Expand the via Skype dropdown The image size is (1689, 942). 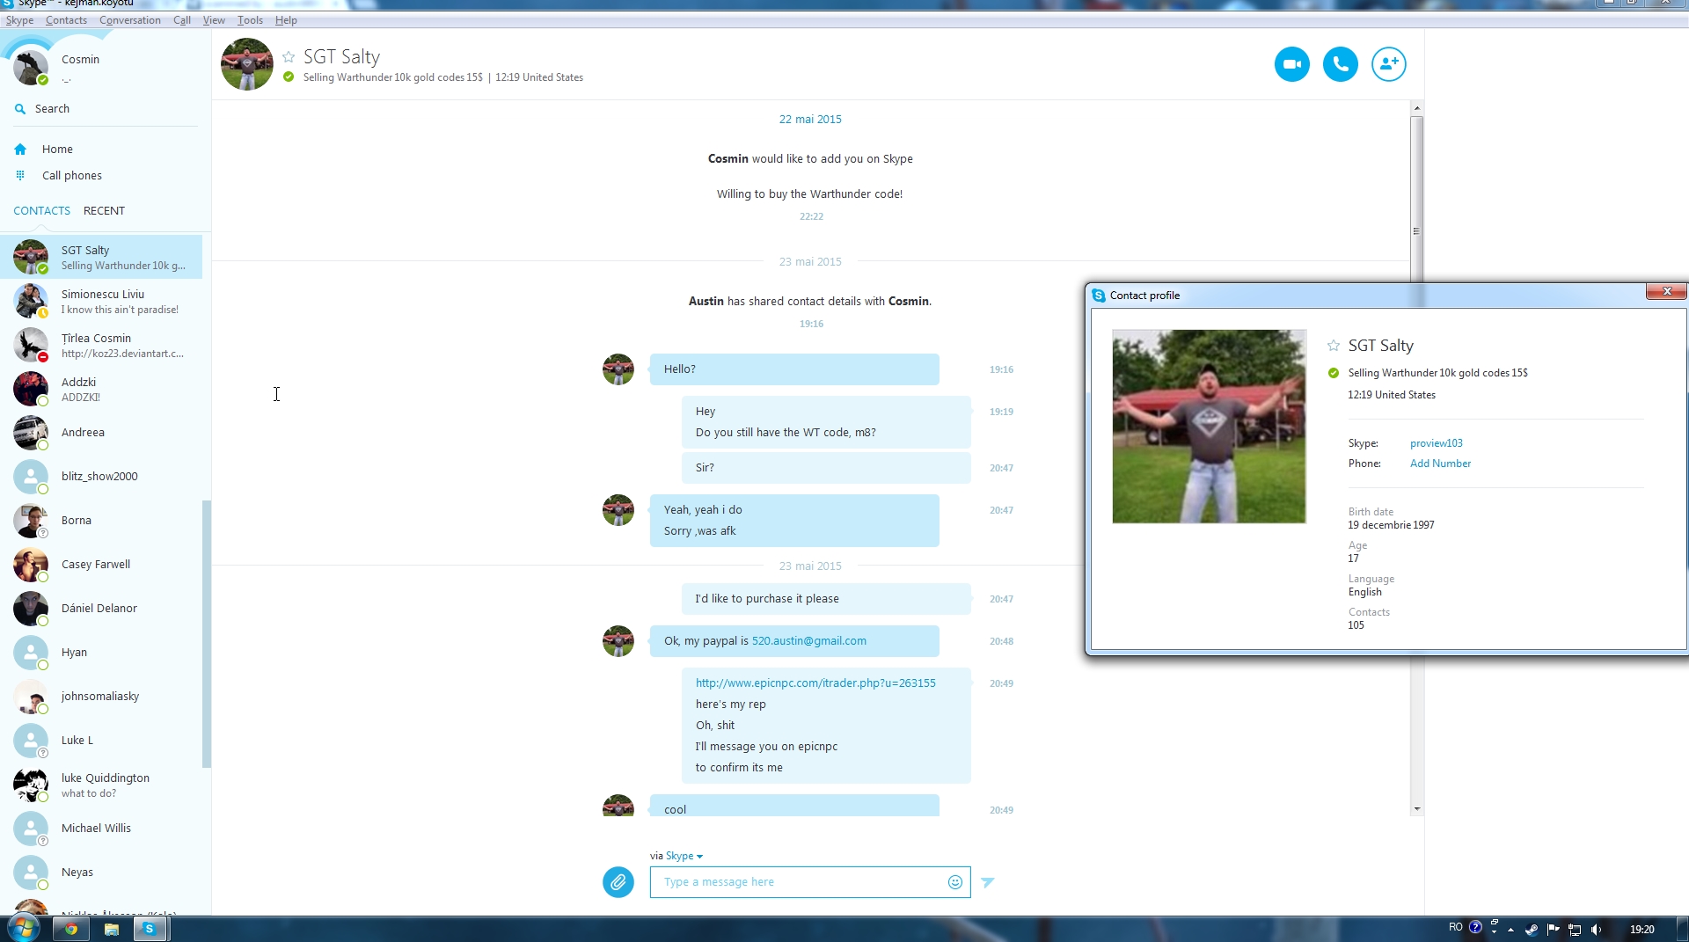click(x=684, y=856)
